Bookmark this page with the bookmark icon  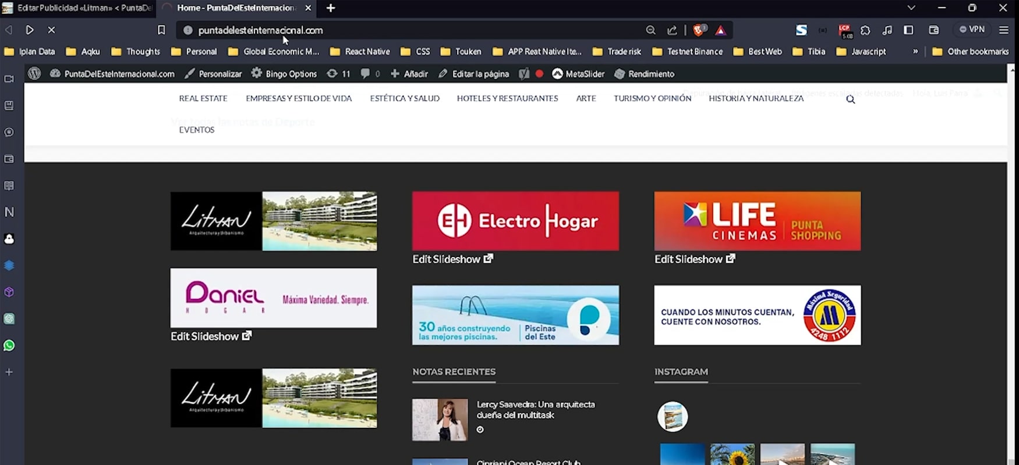(161, 30)
